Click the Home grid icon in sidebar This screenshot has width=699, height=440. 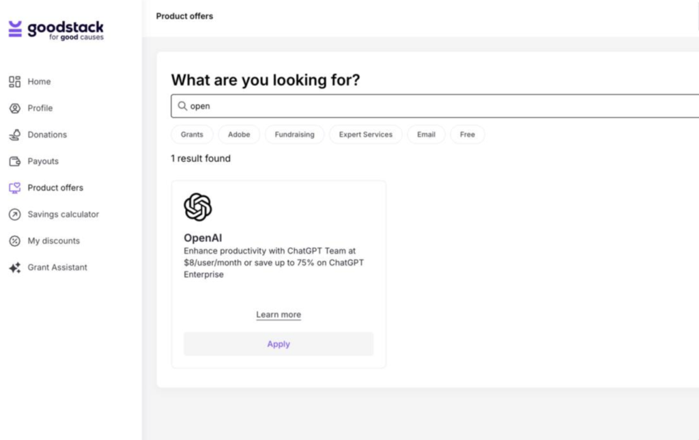pos(15,82)
